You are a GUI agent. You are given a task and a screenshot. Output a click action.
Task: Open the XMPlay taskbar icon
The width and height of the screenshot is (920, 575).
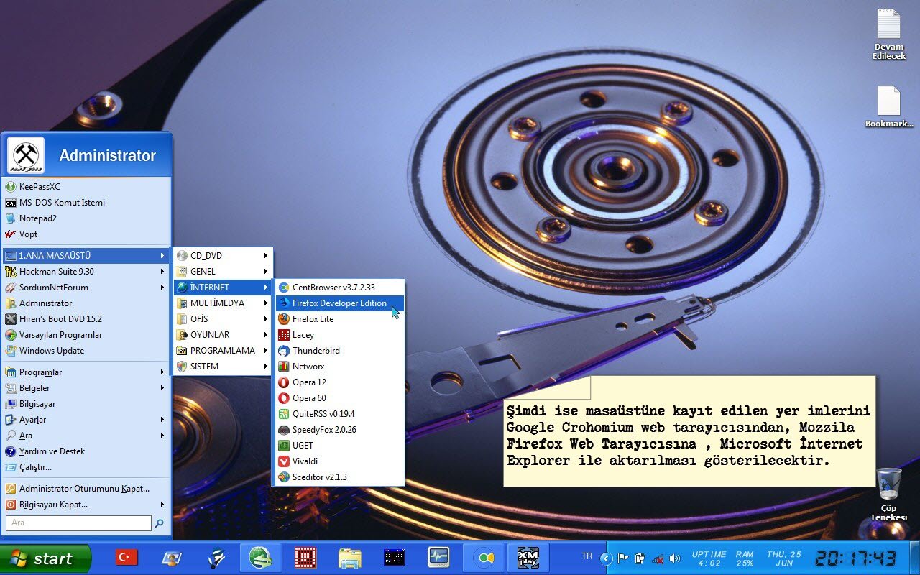click(528, 558)
